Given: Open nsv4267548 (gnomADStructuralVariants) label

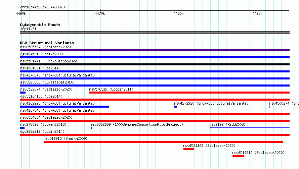Looking at the screenshot, I should (57, 110).
